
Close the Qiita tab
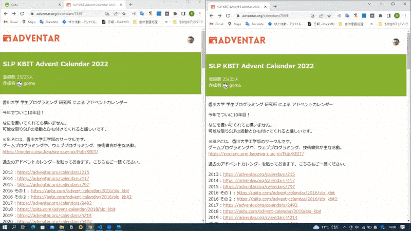[x=60, y=5]
